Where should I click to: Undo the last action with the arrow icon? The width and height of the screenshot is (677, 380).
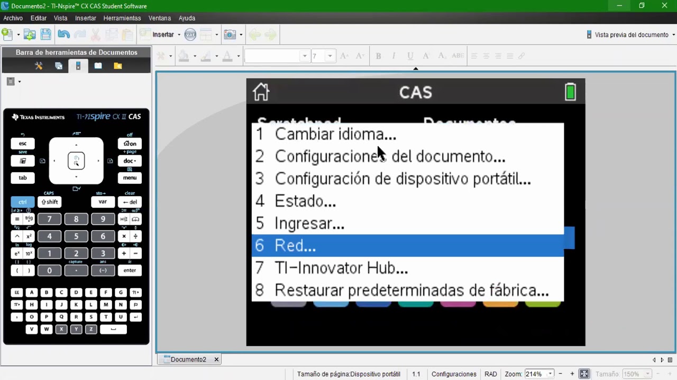(x=63, y=34)
